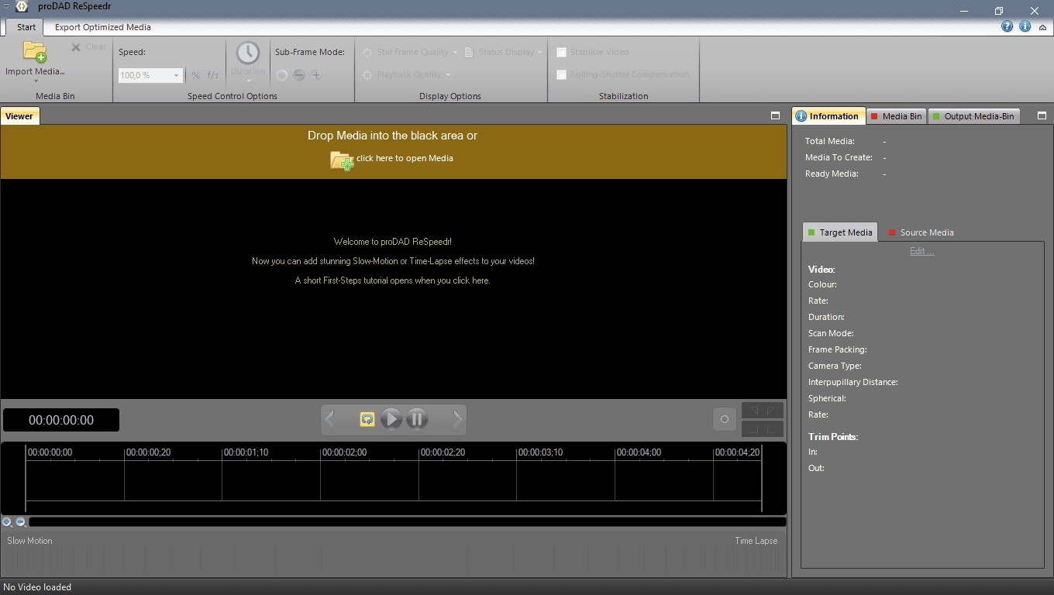Zoom in the timeline with magnifier plus

(x=7, y=522)
